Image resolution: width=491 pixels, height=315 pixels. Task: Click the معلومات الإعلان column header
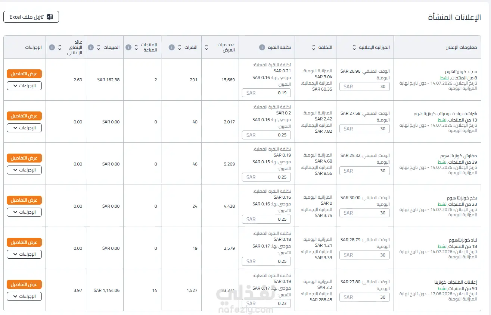click(461, 47)
